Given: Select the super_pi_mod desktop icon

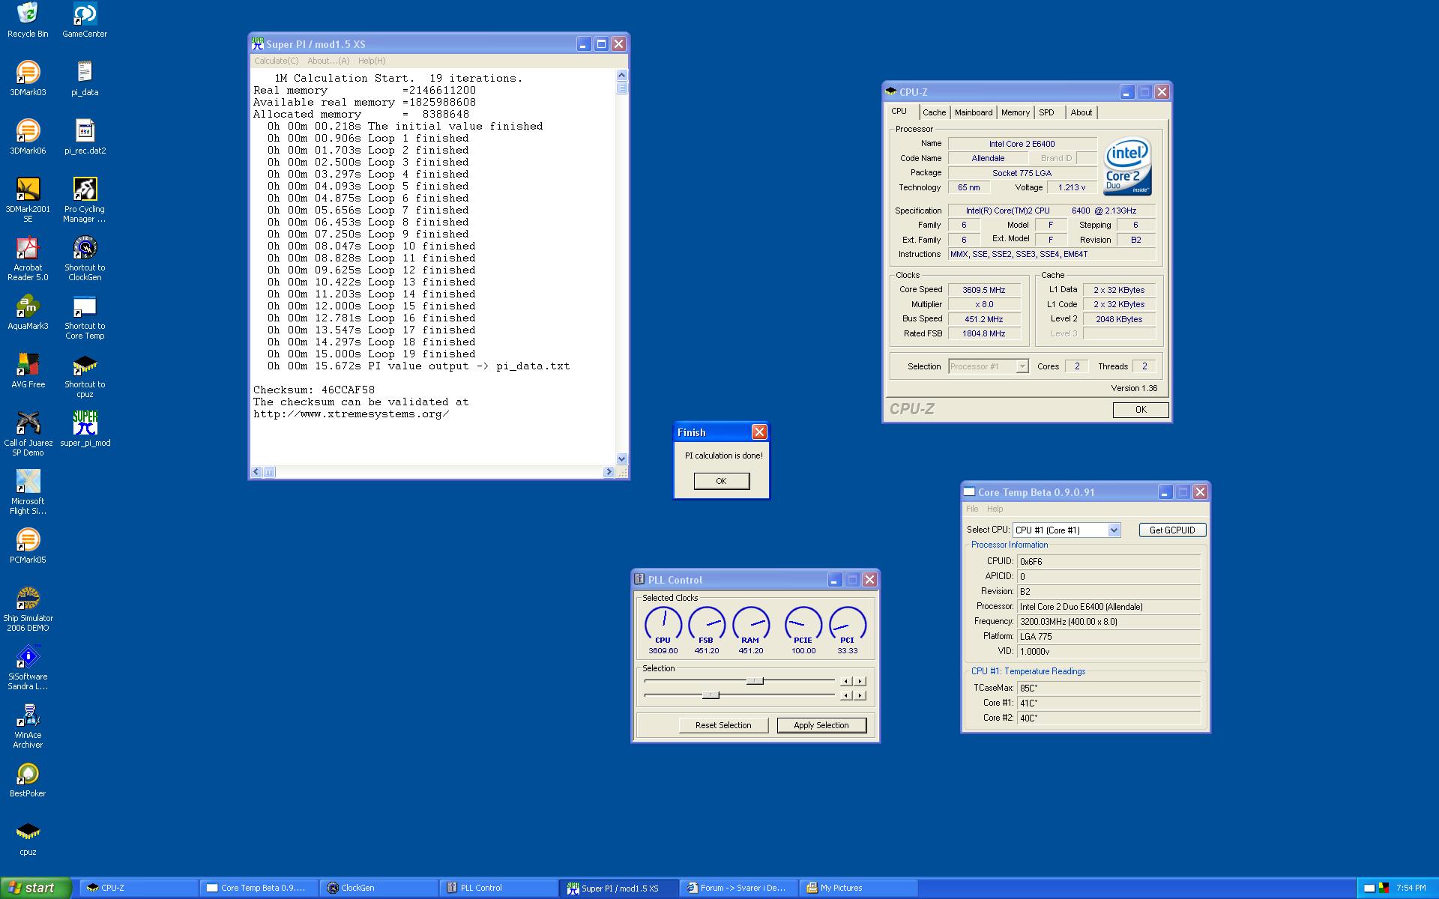Looking at the screenshot, I should [x=85, y=429].
